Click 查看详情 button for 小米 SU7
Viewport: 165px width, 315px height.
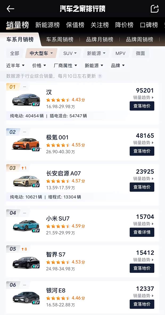[142, 232]
